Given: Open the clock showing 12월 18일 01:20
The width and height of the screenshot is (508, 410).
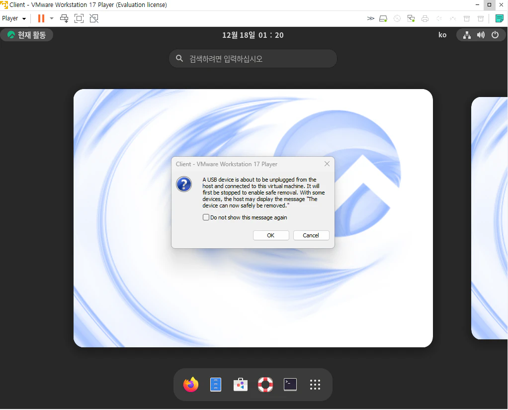Looking at the screenshot, I should click(253, 35).
